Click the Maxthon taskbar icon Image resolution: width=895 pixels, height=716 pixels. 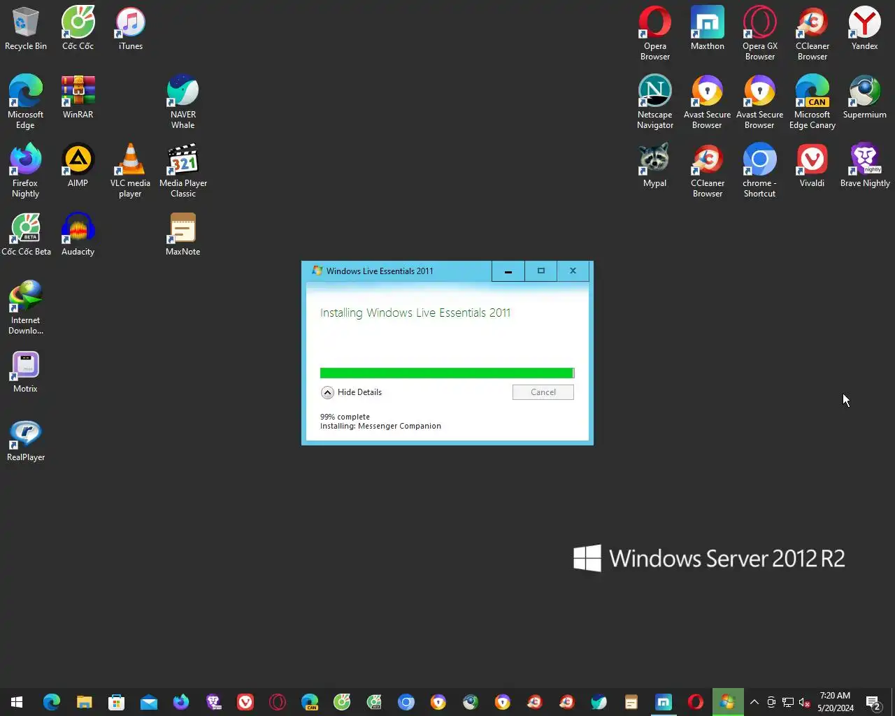pyautogui.click(x=664, y=702)
